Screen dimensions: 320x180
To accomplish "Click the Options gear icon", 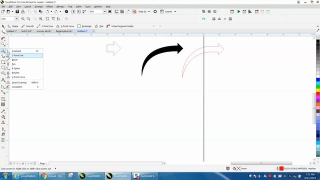I will pyautogui.click(x=155, y=11).
